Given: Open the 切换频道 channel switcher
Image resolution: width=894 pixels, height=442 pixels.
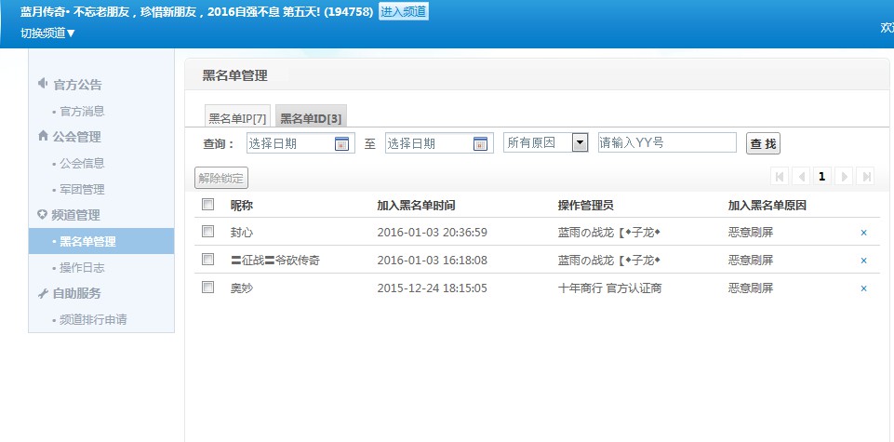Looking at the screenshot, I should (48, 33).
